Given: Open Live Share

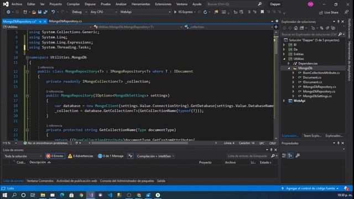Looking at the screenshot, I should tap(329, 12).
